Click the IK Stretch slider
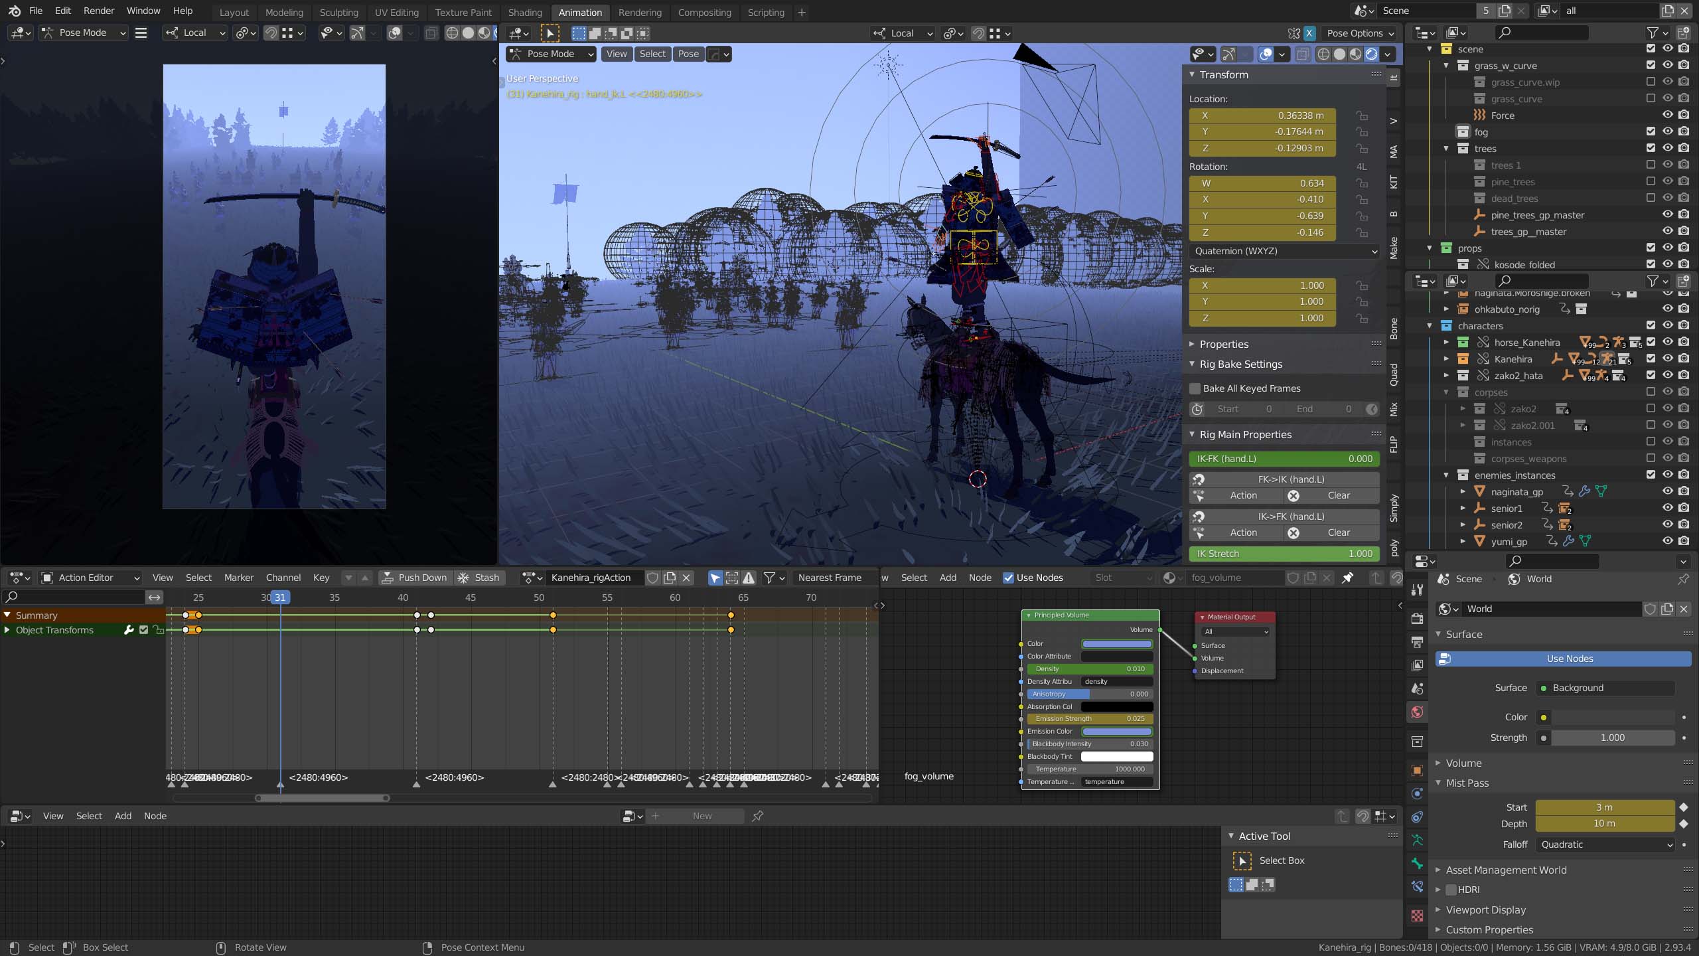This screenshot has width=1699, height=956. (1284, 554)
